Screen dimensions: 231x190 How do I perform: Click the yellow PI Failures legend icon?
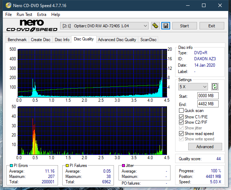coord(67,166)
